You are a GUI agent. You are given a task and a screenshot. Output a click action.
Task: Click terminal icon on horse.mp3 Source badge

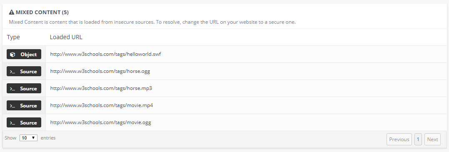(12, 89)
